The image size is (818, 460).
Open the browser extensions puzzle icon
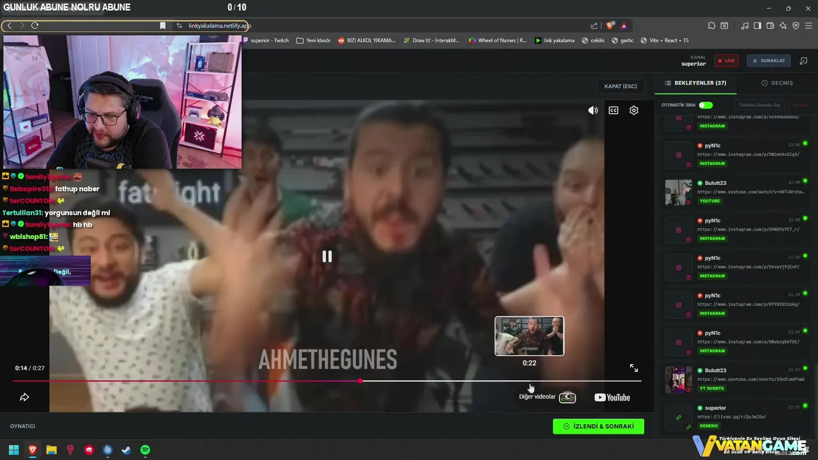coord(711,26)
